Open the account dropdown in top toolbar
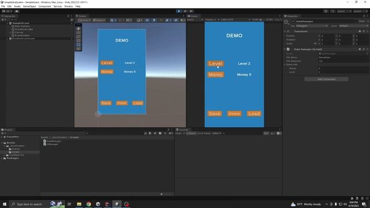Image resolution: width=370 pixels, height=208 pixels. pos(8,11)
